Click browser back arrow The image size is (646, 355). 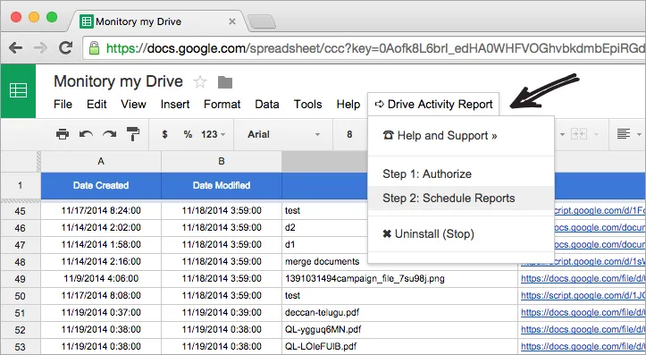[x=16, y=48]
